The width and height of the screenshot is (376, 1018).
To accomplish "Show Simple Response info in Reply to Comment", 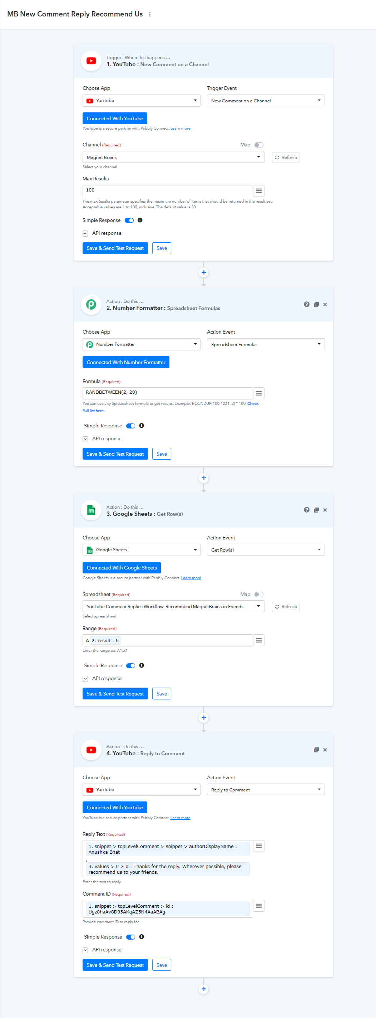I will point(142,937).
